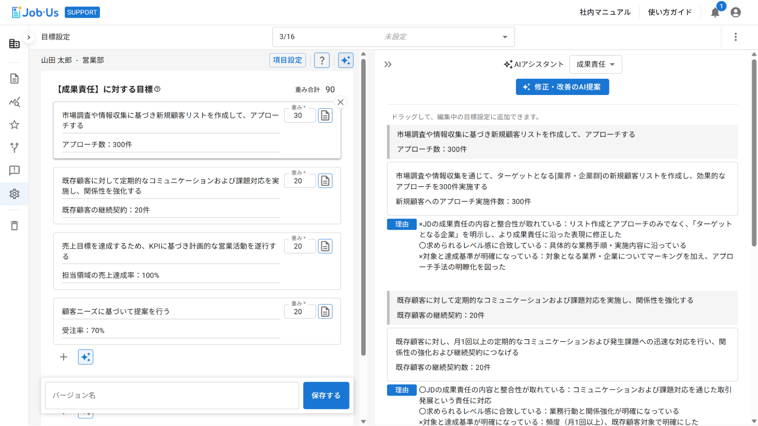Click the feedback speech bubble sidebar icon
The height and width of the screenshot is (426, 758).
(14, 170)
